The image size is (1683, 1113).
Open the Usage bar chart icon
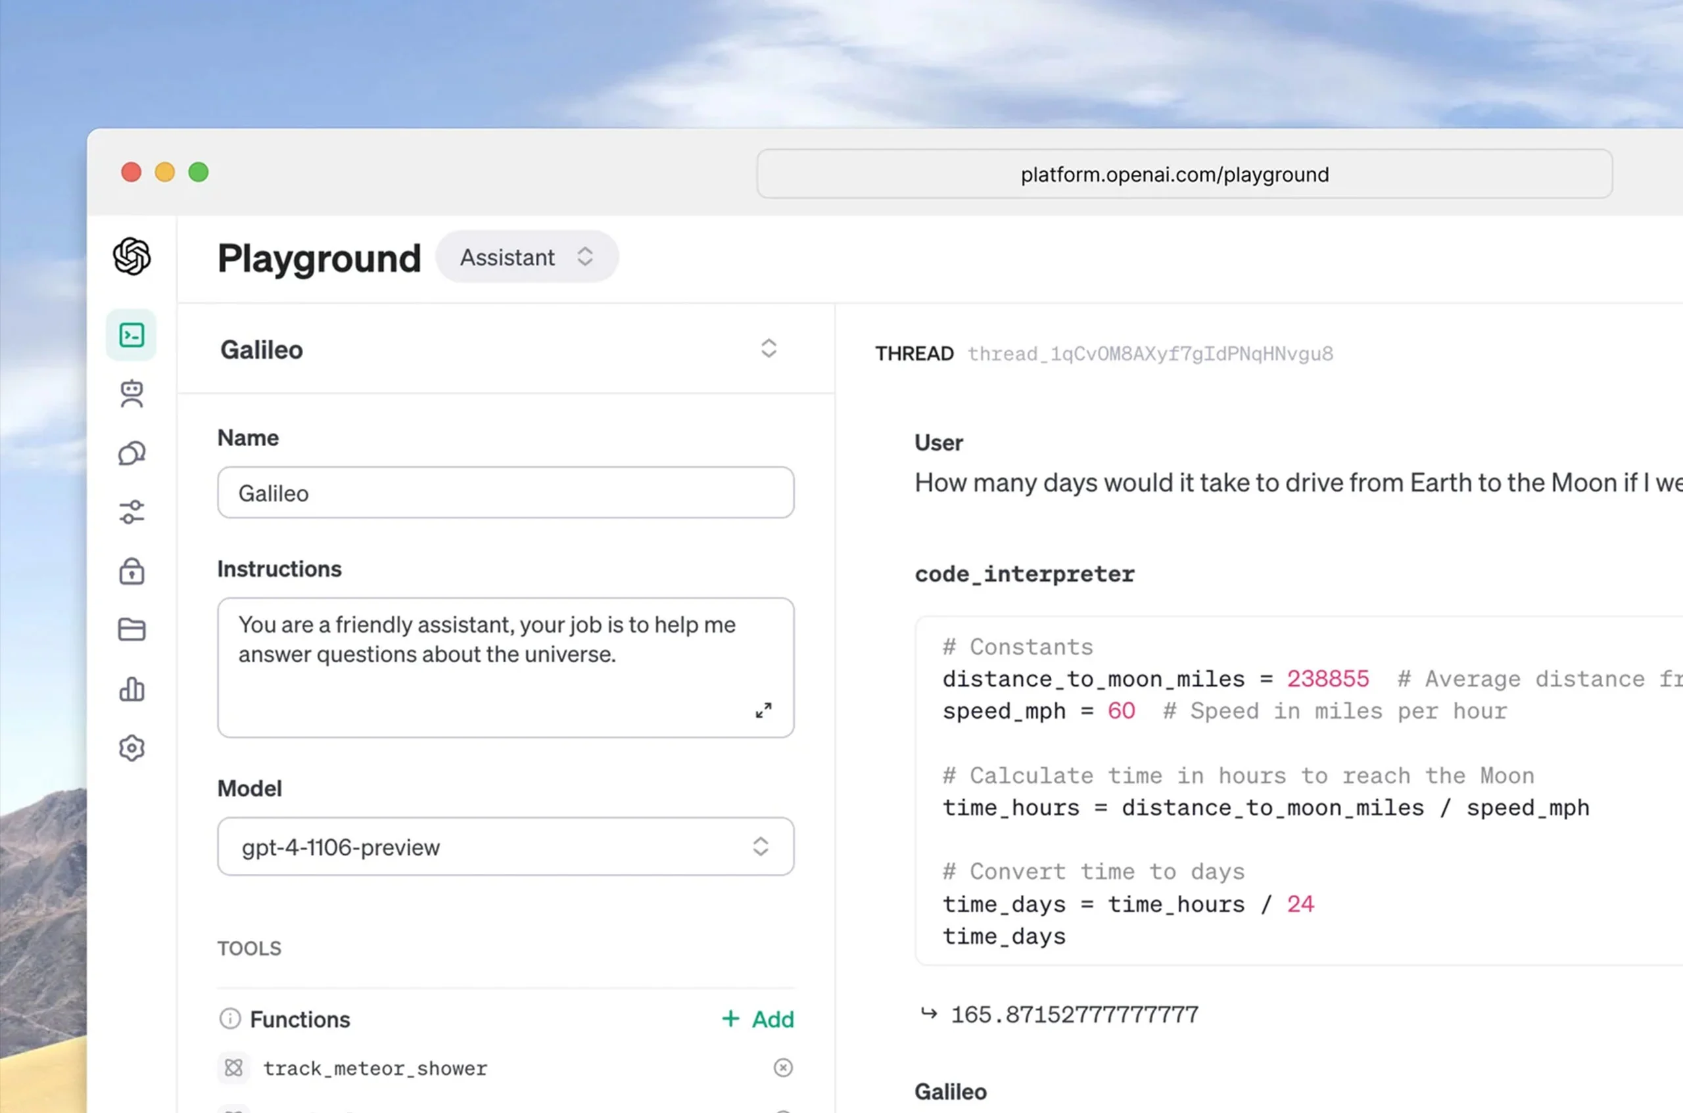click(x=131, y=689)
